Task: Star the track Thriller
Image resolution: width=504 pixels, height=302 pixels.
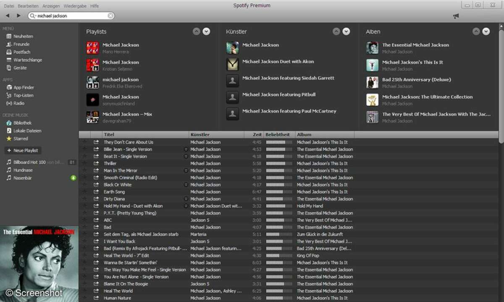Action: [x=85, y=164]
